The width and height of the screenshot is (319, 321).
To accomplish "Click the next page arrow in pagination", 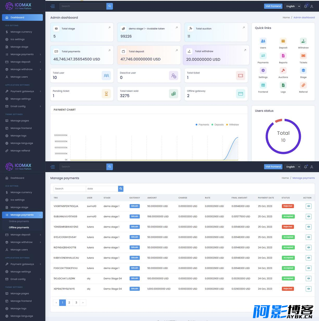I will (x=83, y=303).
